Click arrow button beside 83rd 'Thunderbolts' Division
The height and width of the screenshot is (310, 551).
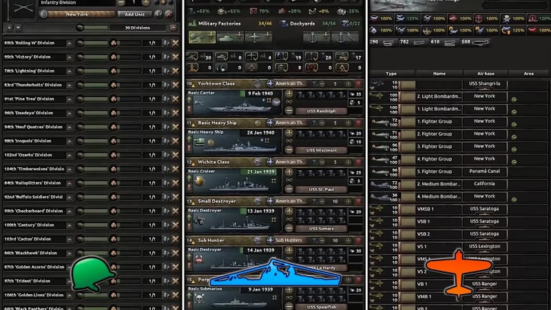click(70, 85)
